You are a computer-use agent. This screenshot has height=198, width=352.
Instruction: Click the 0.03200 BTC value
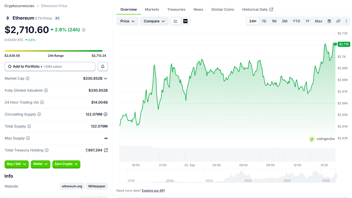tap(14, 40)
